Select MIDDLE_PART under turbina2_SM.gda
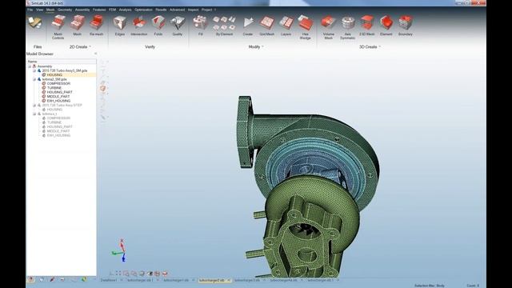Screen dimensions: 512x288 [x=58, y=97]
